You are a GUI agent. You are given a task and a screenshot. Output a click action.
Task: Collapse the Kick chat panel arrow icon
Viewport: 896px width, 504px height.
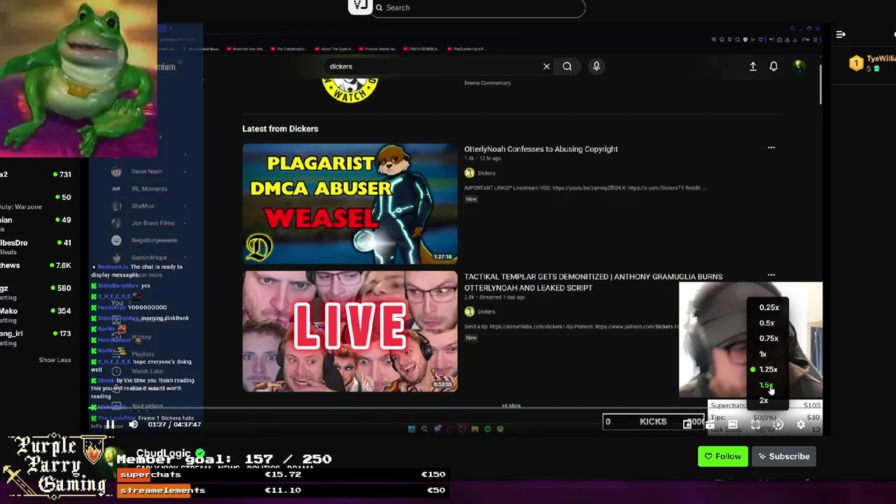tap(841, 34)
